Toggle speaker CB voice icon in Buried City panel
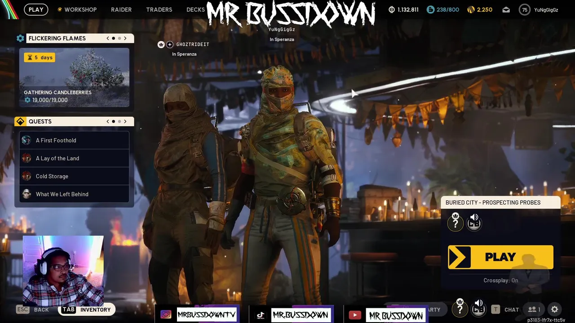This screenshot has width=575, height=323. click(474, 222)
